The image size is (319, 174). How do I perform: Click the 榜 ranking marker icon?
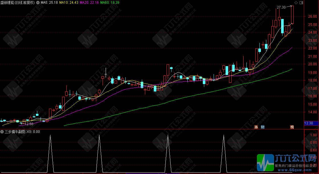point(292,127)
